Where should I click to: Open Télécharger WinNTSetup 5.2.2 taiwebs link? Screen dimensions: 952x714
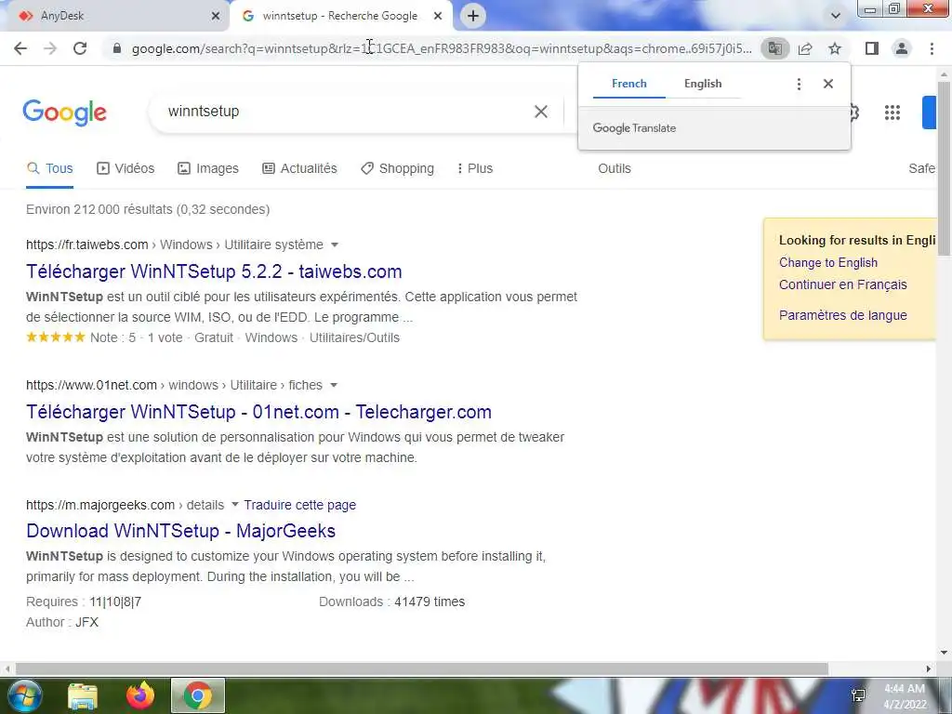click(214, 271)
